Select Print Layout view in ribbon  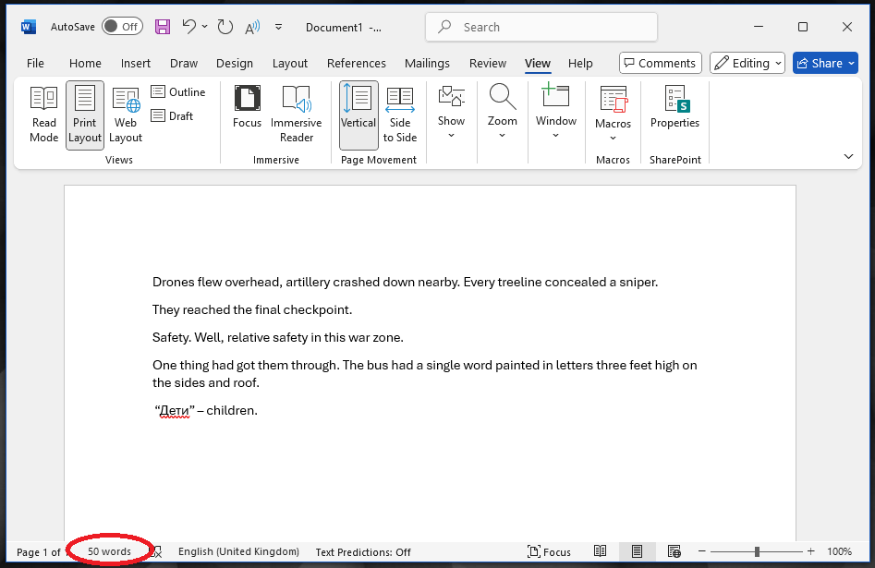(x=85, y=115)
